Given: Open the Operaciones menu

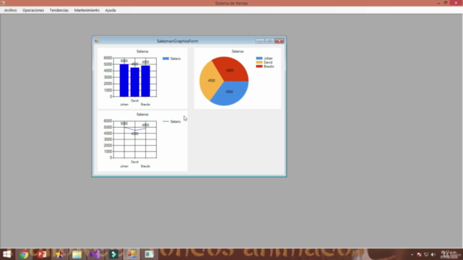Looking at the screenshot, I should [33, 10].
